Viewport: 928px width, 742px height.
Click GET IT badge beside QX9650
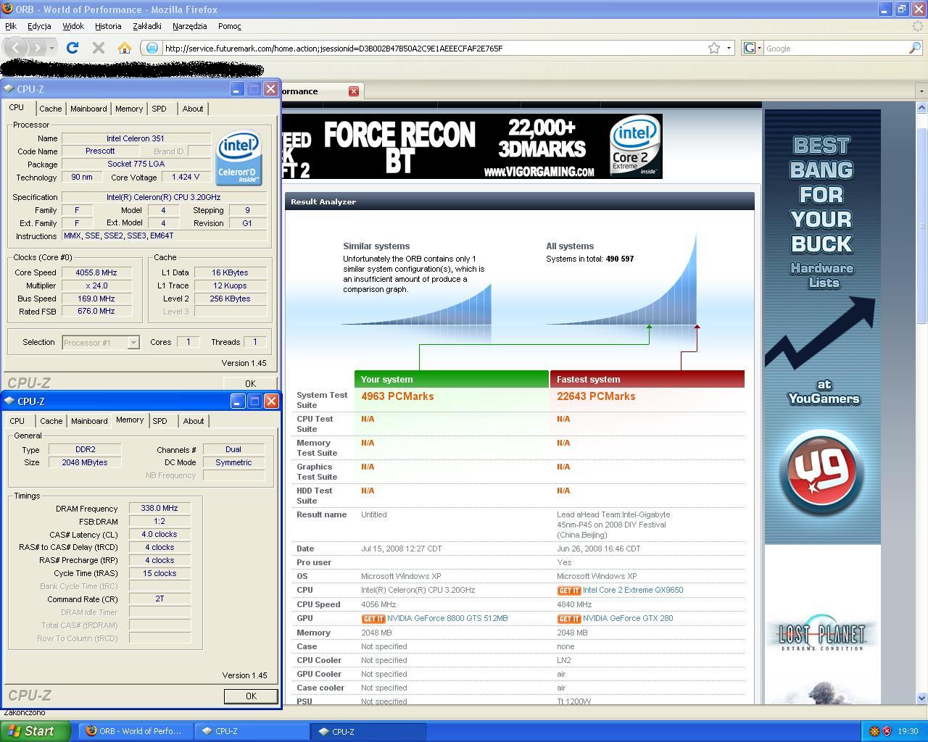point(569,591)
